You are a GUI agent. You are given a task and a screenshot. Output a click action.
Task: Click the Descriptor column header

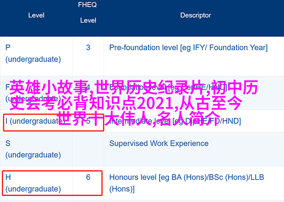pyautogui.click(x=195, y=16)
